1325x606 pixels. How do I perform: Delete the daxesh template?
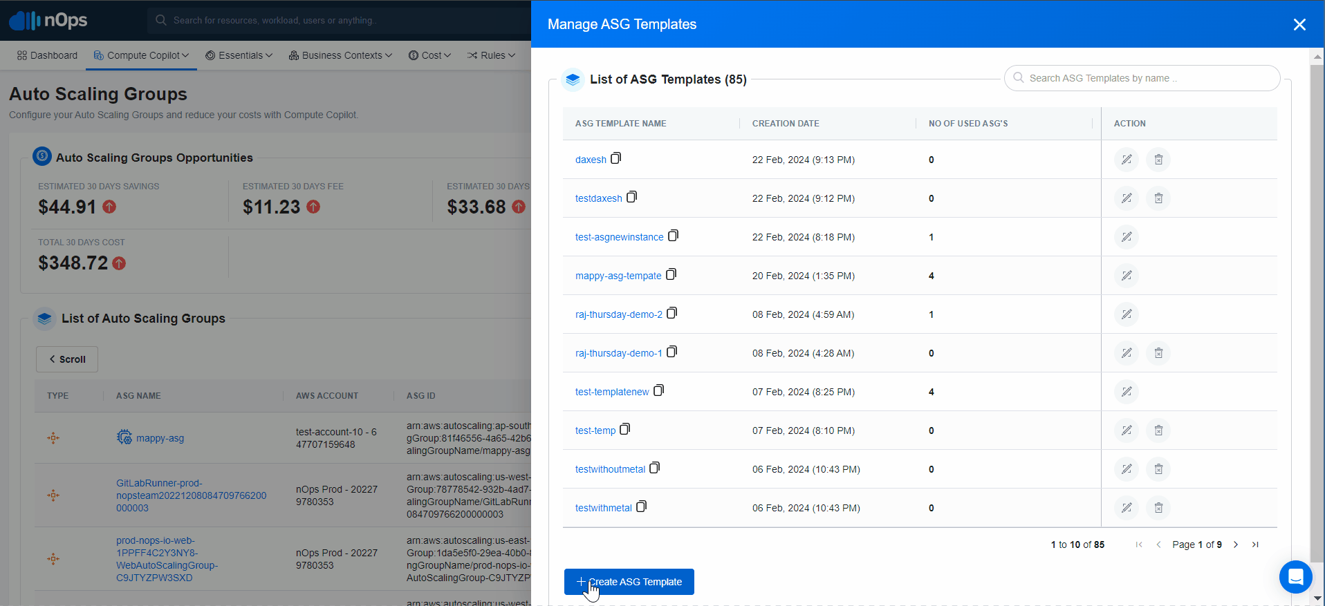1158,160
